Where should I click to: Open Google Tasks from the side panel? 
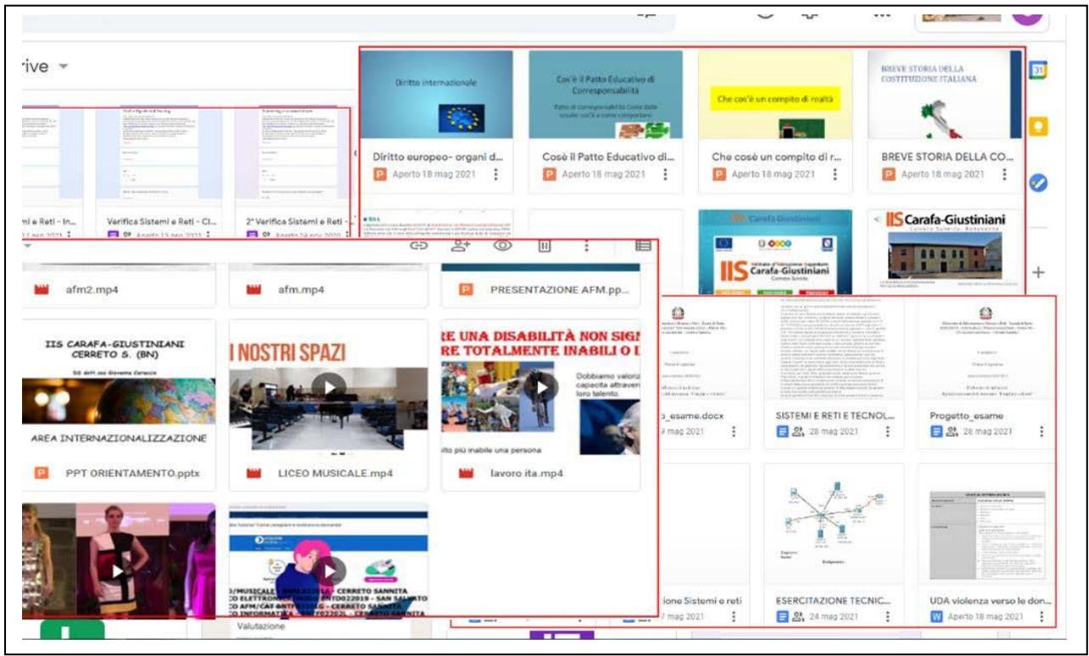point(1037,182)
